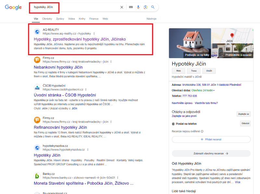Click Zeptejte se jako první link
This screenshot has width=260, height=194.
point(184,116)
